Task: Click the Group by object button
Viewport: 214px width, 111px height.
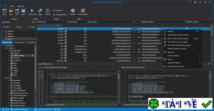Action: tap(20, 42)
